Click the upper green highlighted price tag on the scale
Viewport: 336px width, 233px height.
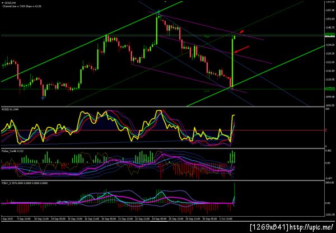(330, 35)
